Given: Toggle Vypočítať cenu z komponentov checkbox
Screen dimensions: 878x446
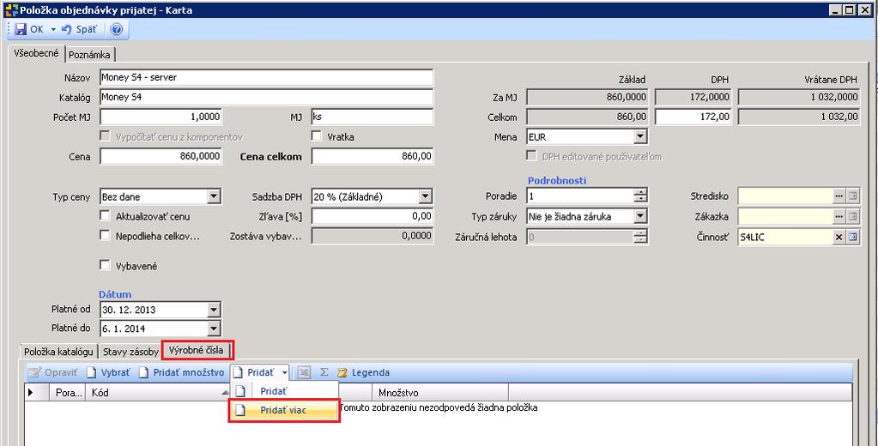Looking at the screenshot, I should (105, 136).
